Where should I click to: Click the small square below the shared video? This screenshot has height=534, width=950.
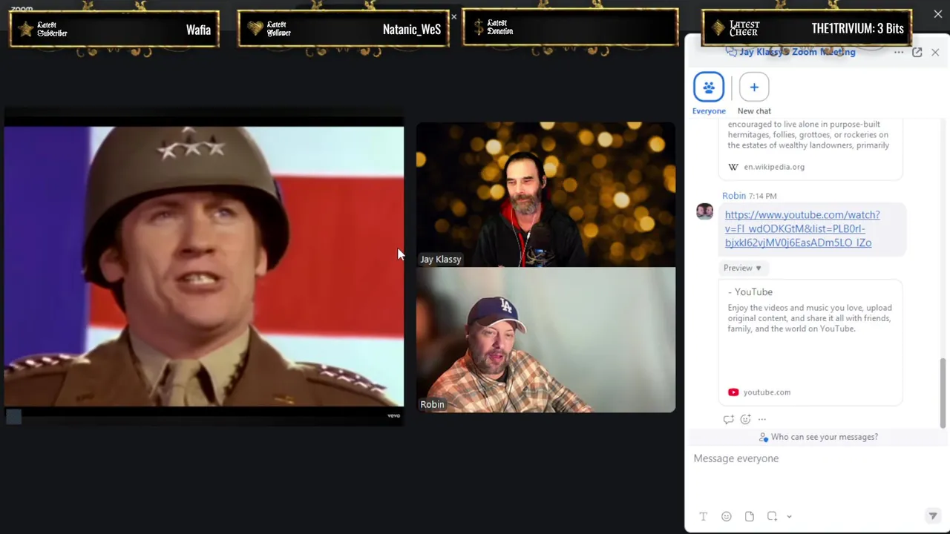point(13,417)
